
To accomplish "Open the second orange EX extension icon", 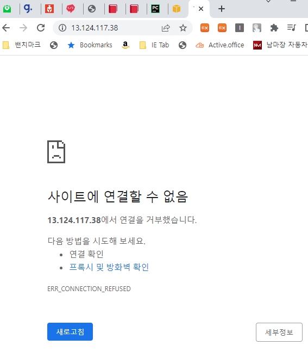I will 222,28.
